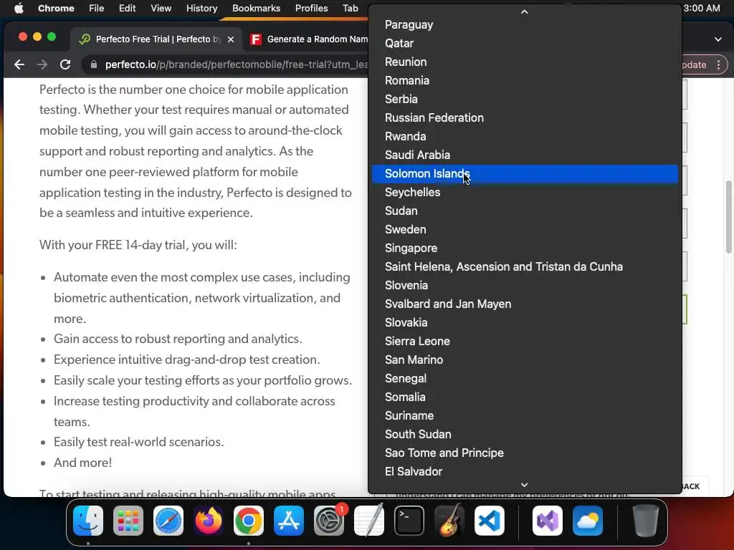
Task: Open the Edit menu
Action: point(127,8)
